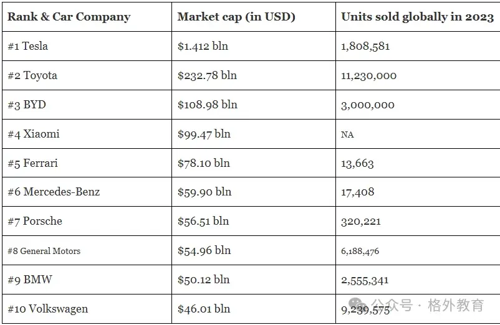Click the #4 Xiaomi cell
Screen dimensions: 500x325
click(x=34, y=134)
